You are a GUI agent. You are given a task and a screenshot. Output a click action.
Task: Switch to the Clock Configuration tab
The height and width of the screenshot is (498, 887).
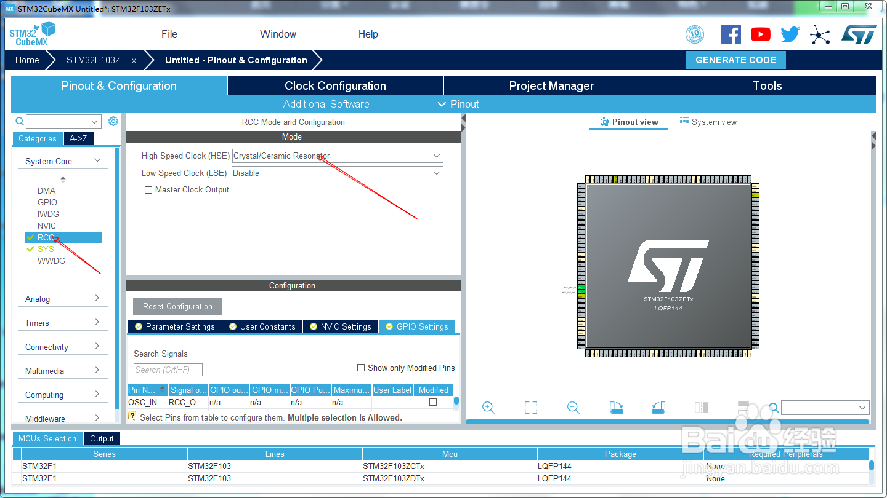[x=335, y=85]
